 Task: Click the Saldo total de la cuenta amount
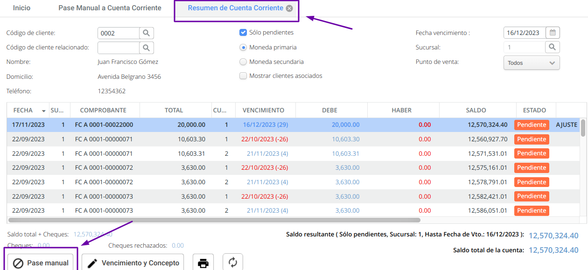[553, 250]
